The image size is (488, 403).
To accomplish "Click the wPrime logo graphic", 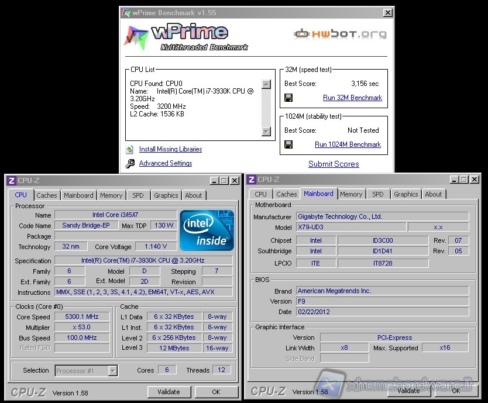I will pyautogui.click(x=185, y=36).
